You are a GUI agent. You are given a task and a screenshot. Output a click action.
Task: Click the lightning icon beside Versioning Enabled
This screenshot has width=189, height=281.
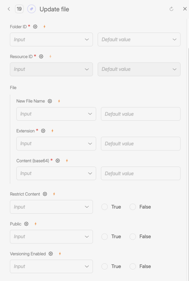pos(60,254)
